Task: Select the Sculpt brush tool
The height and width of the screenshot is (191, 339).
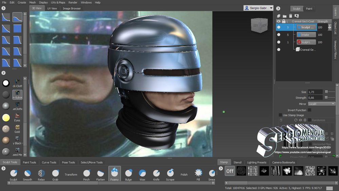Action: pos(14,175)
